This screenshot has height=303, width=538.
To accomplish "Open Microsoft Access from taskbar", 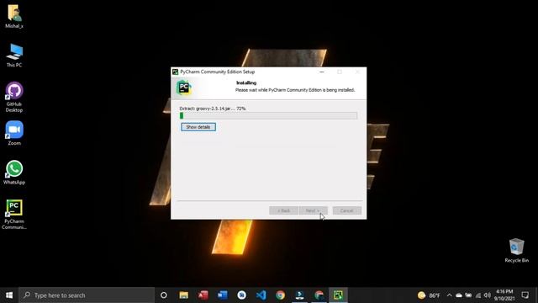I will pyautogui.click(x=203, y=295).
